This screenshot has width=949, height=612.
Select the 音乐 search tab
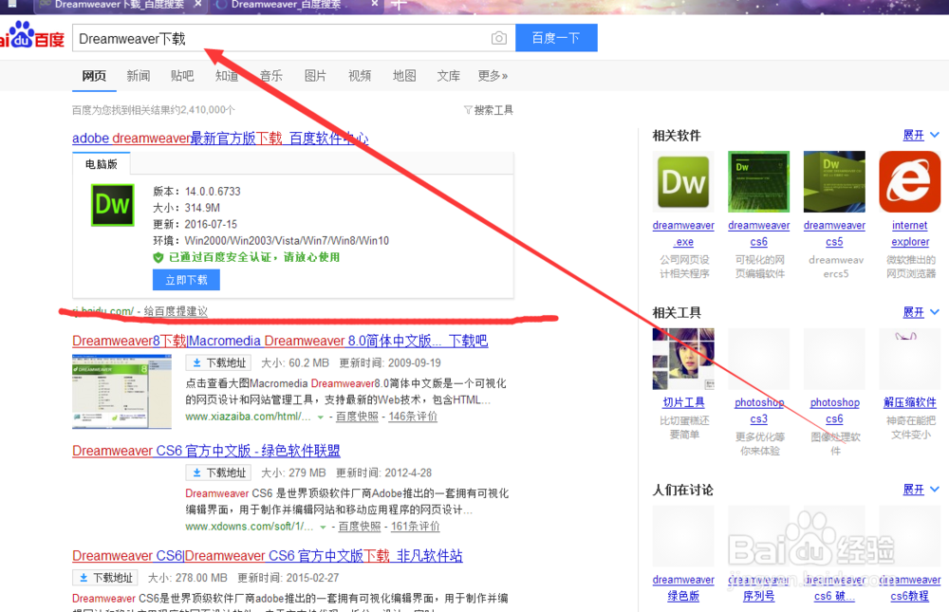(271, 76)
